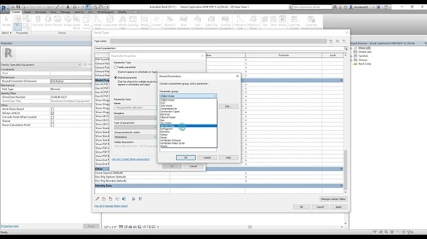Click Manage Lookup Tables button
The image size is (427, 239).
333,199
